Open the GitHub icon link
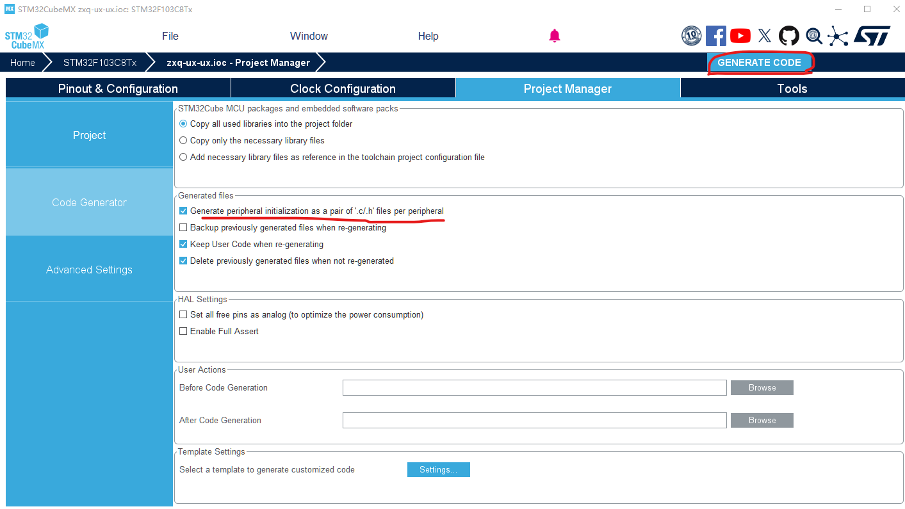 (x=789, y=36)
